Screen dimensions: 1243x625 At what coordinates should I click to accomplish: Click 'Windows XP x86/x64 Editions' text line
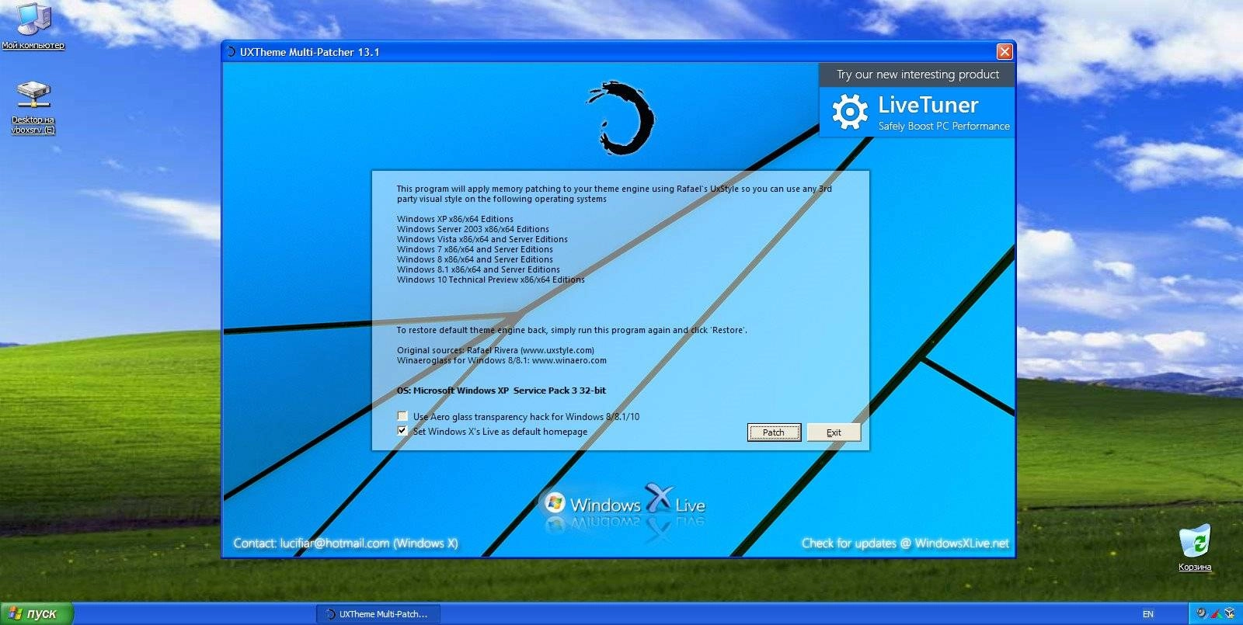455,219
